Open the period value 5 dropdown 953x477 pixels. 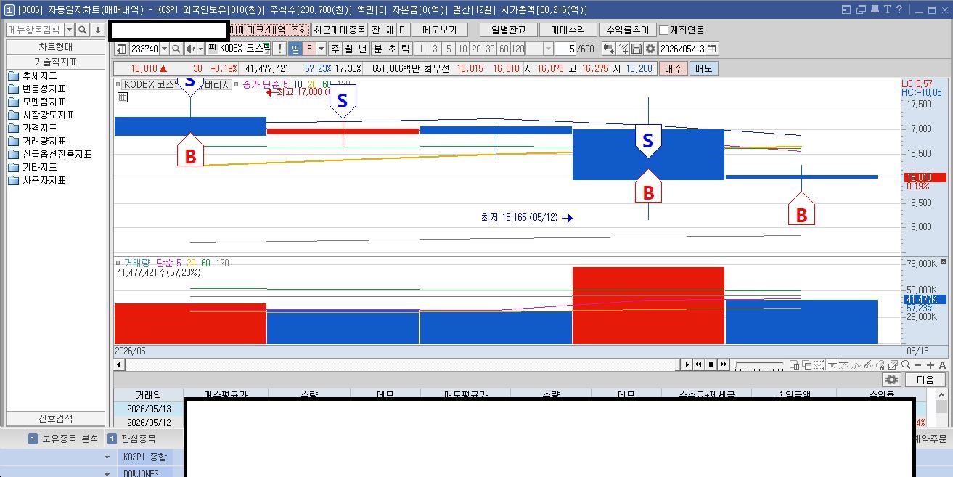click(x=322, y=49)
